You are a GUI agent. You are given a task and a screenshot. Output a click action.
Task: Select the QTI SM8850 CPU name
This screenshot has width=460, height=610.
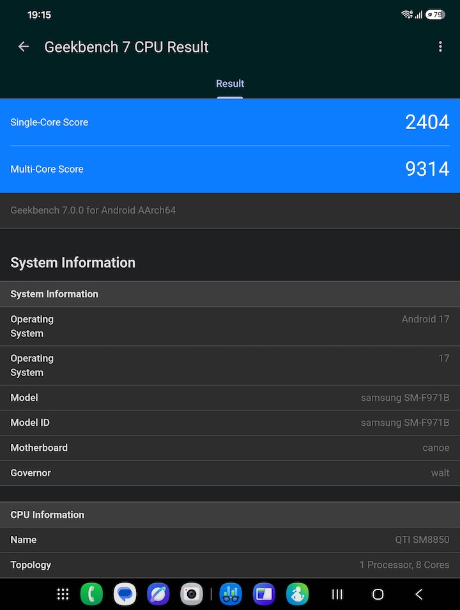(422, 540)
